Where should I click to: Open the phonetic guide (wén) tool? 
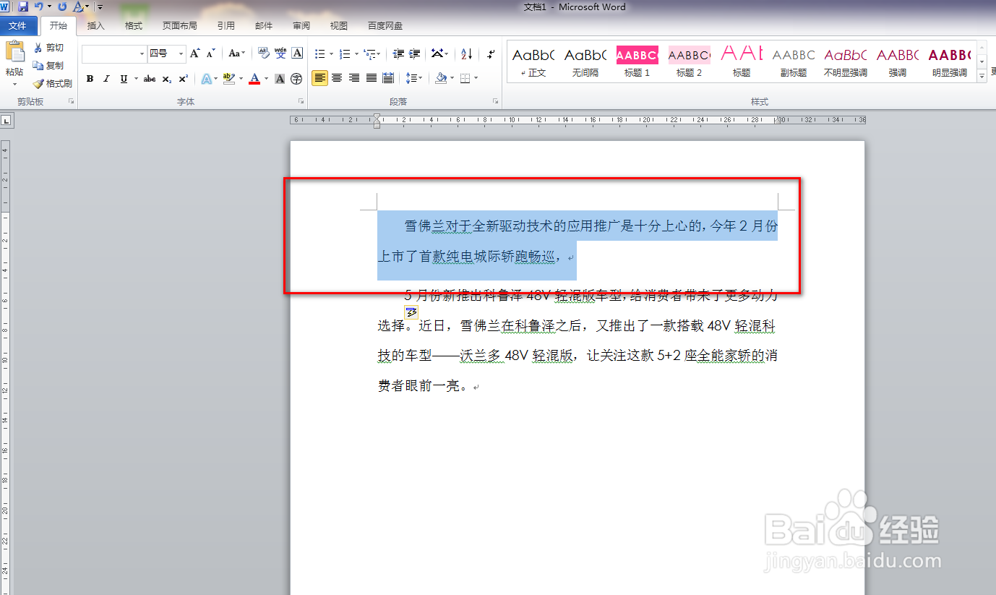280,53
